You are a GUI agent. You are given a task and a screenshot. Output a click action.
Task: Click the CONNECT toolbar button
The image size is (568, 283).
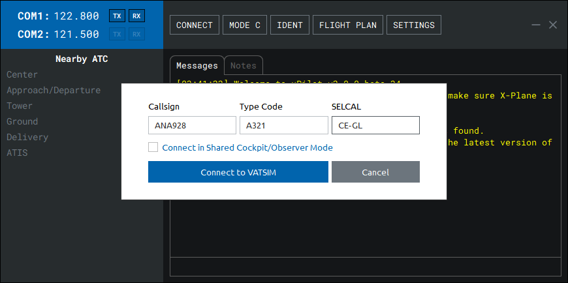point(195,25)
